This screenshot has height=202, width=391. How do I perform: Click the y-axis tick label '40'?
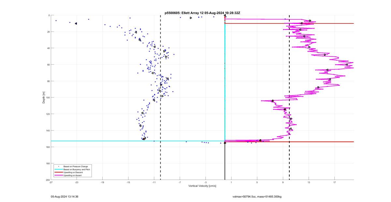pos(48,48)
